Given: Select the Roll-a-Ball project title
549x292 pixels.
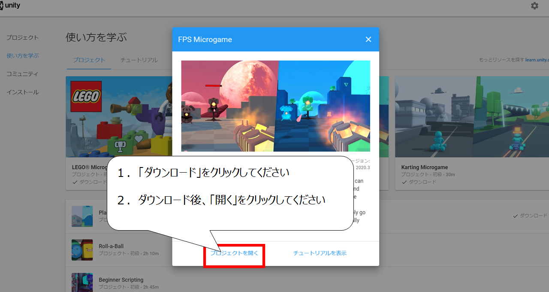Looking at the screenshot, I should [111, 246].
